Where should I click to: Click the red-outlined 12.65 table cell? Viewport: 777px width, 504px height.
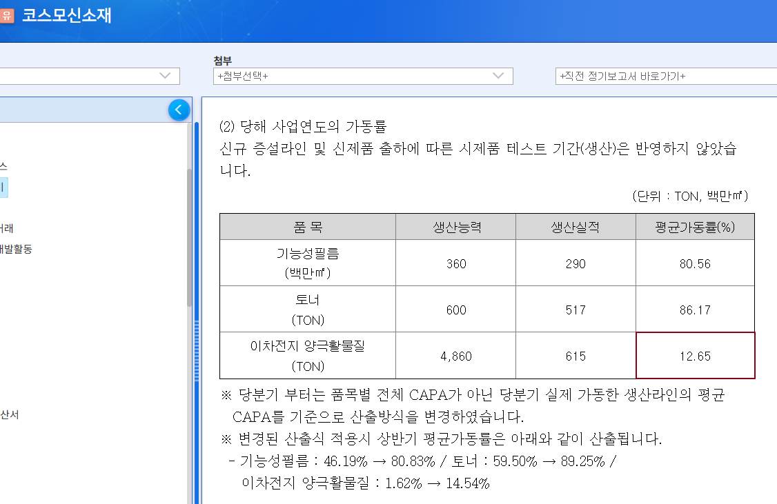point(695,355)
